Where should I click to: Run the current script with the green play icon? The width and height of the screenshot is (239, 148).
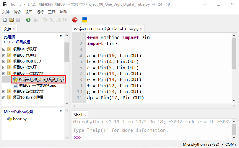click(28, 20)
